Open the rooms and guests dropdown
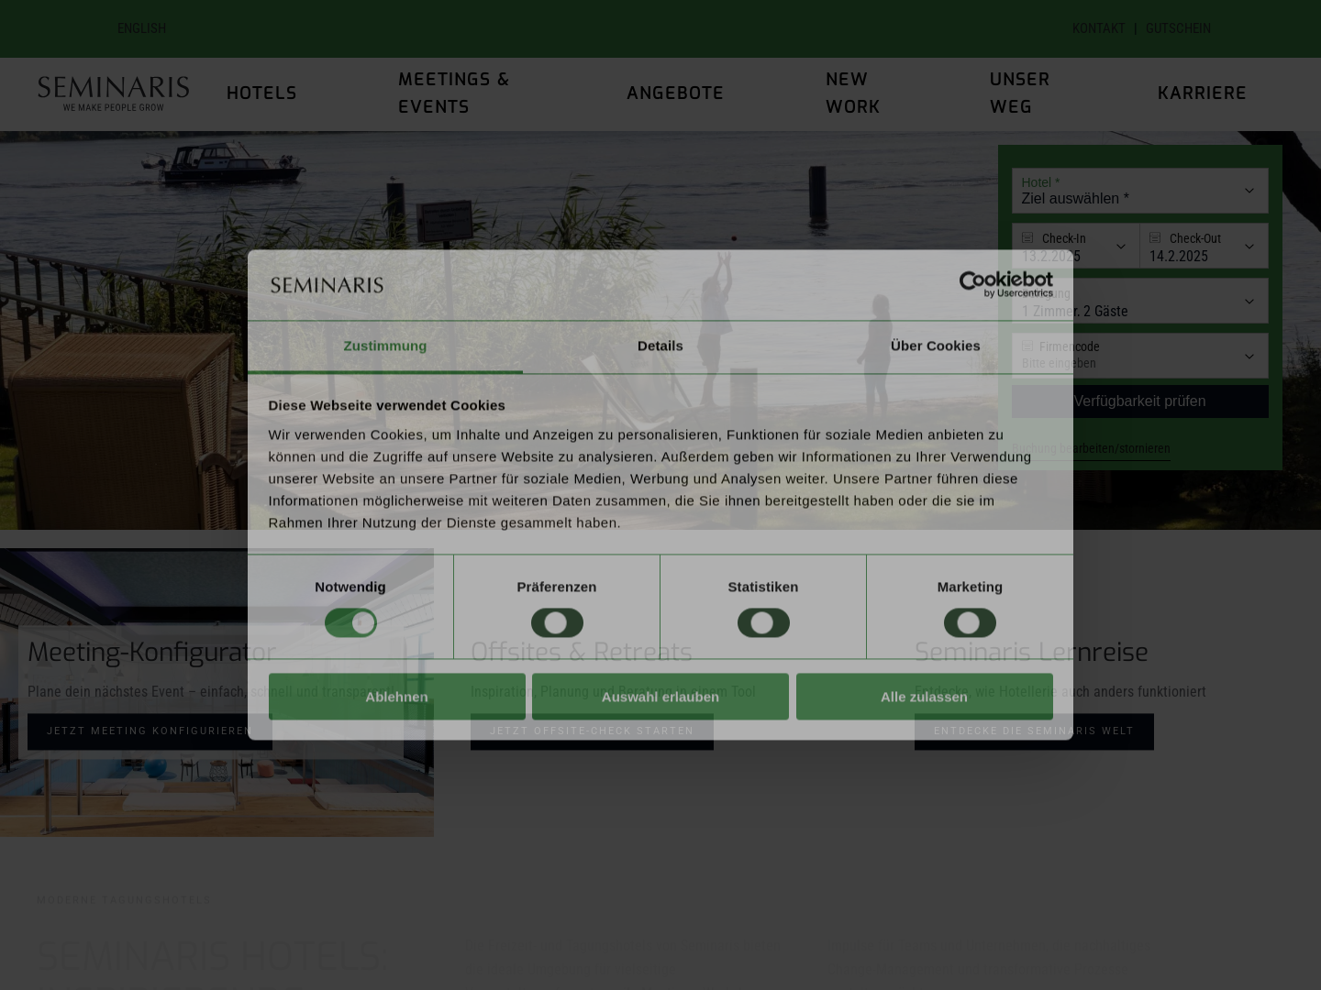Image resolution: width=1321 pixels, height=990 pixels. (x=1139, y=301)
